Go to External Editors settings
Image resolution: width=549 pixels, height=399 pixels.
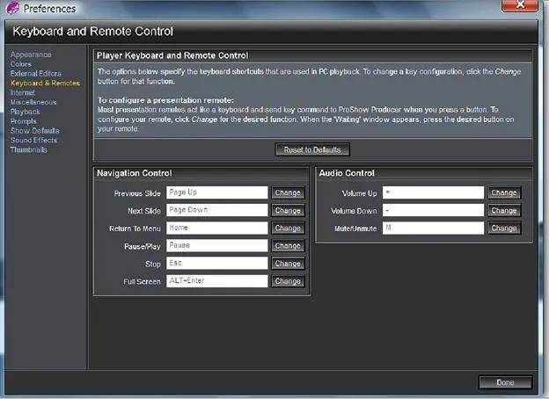click(x=36, y=73)
